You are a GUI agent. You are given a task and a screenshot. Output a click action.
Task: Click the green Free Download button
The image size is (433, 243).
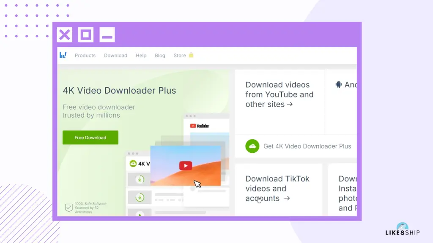90,138
